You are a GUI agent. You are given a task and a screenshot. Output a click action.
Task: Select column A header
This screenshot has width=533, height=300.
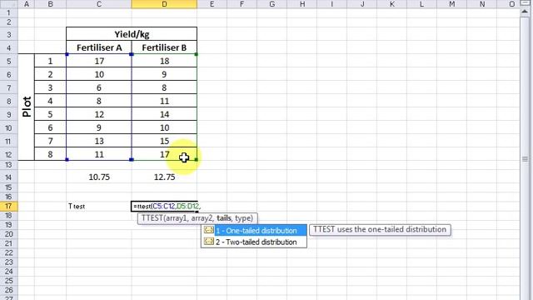click(26, 4)
